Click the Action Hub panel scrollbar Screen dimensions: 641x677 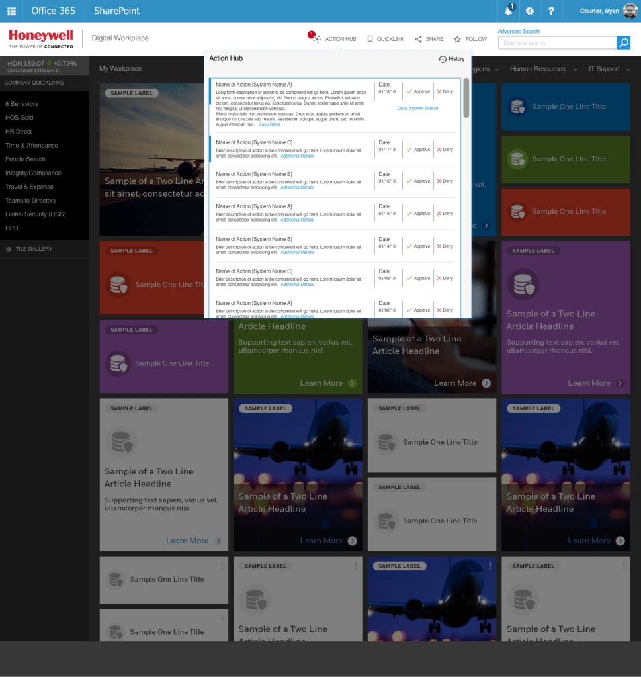point(466,99)
